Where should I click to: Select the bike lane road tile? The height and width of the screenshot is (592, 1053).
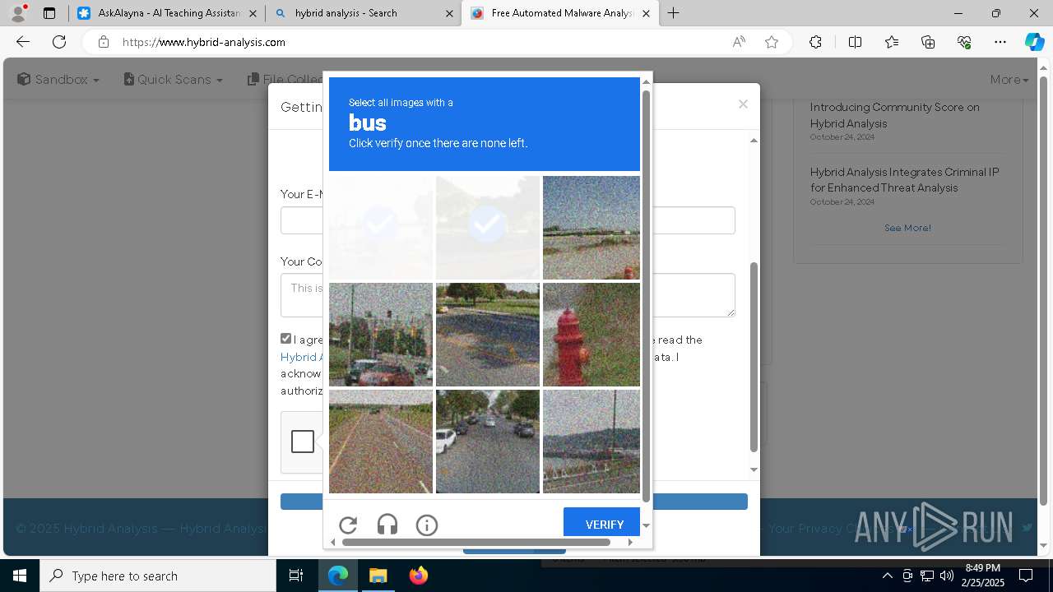pyautogui.click(x=381, y=442)
